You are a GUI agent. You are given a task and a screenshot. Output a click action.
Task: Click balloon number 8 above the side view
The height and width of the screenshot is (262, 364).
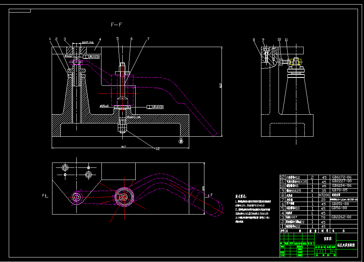point(254,40)
